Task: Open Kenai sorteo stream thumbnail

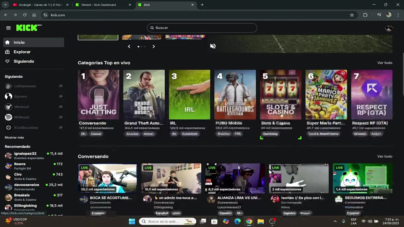Action: pos(299,178)
